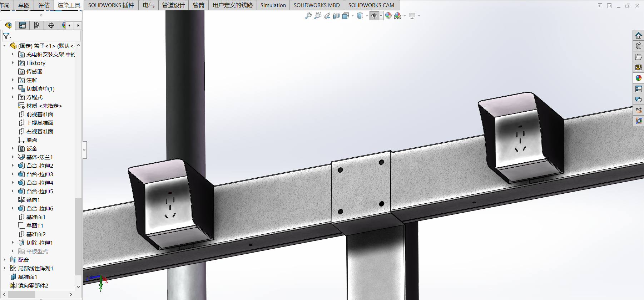Click the feature tree filter funnel
This screenshot has height=300, width=644.
point(7,36)
